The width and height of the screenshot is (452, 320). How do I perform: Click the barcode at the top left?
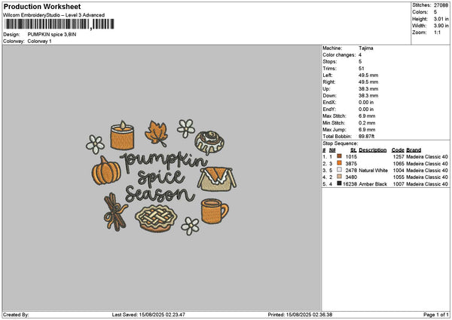click(x=60, y=24)
